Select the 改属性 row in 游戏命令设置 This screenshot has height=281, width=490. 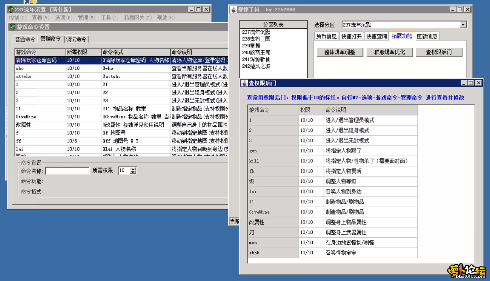(121, 125)
